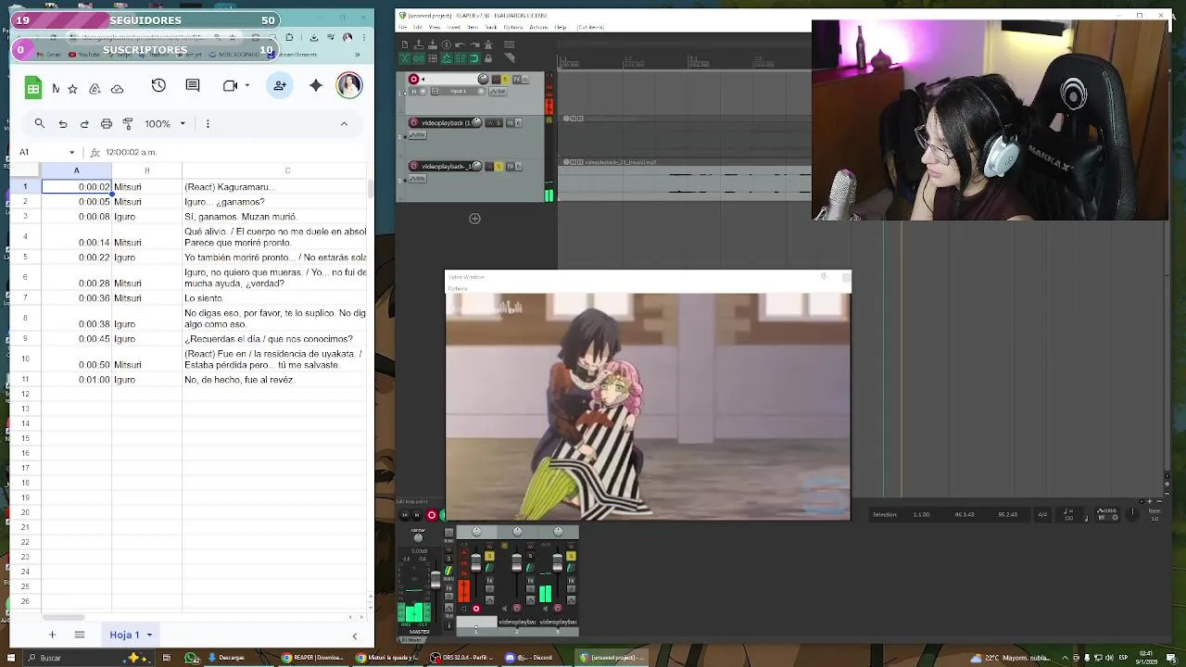Viewport: 1186px width, 667px height.
Task: Expand Chrome bookmarks overflow chevron
Action: click(357, 55)
